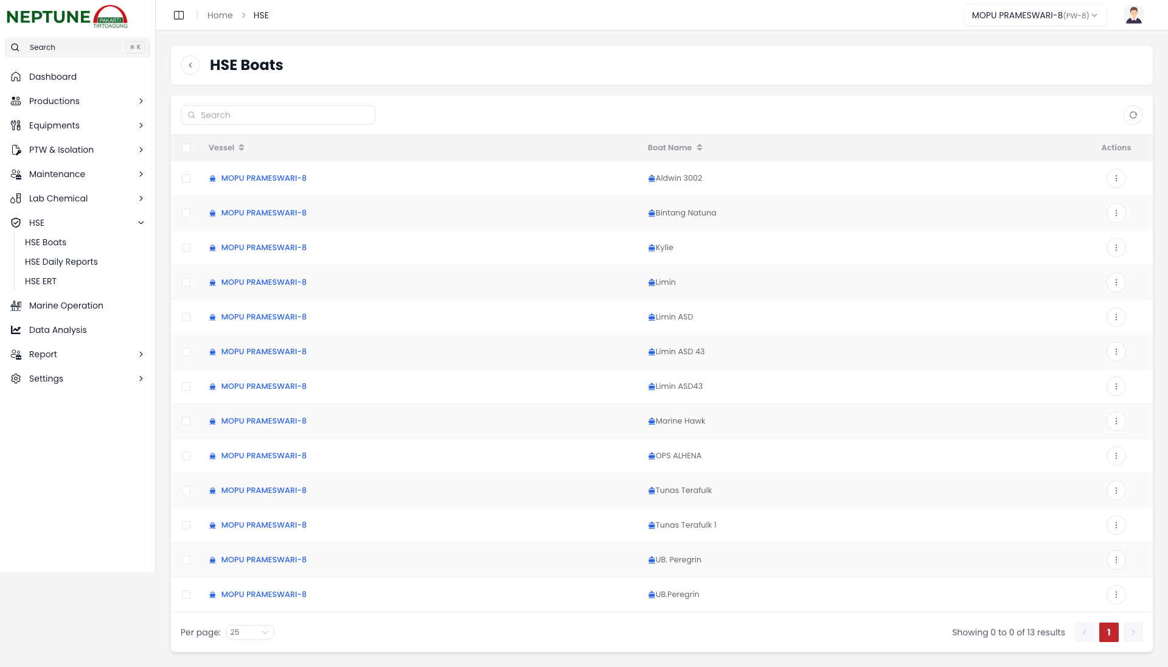Check the Bintang Natuna row checkbox
This screenshot has height=667, width=1168.
click(x=186, y=213)
